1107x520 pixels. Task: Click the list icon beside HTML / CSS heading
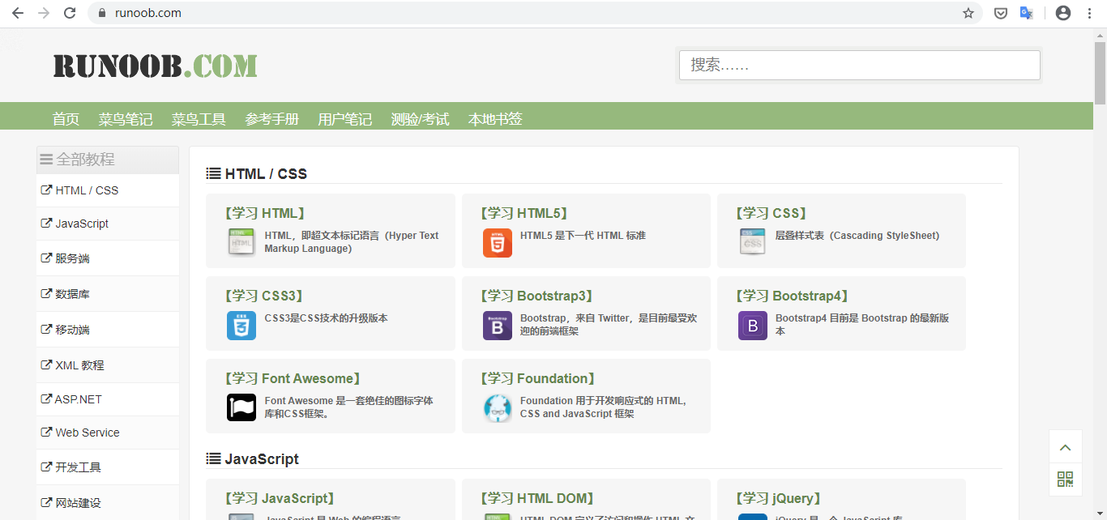(214, 173)
